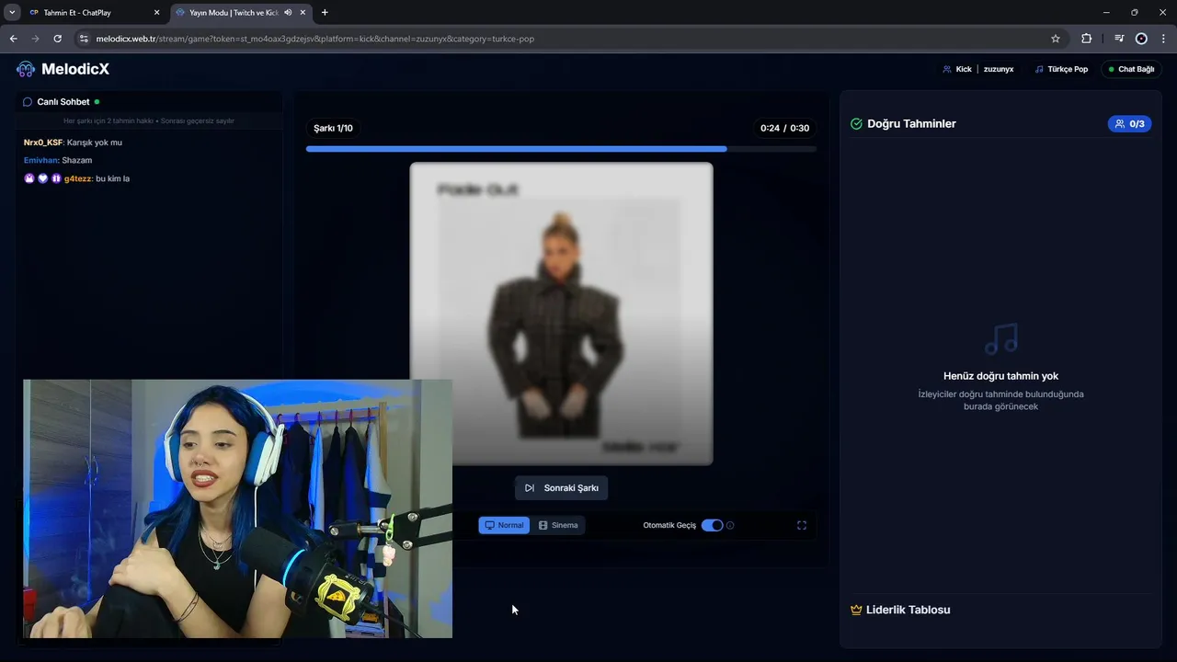Reload the MelodicX page
Screen dimensions: 1177x662
(57, 39)
